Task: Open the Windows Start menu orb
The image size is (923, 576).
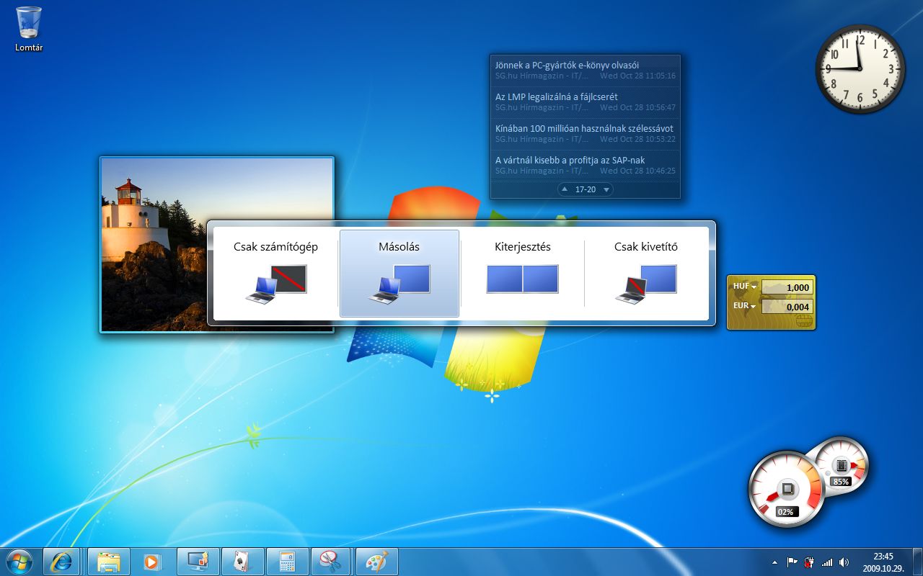Action: [19, 561]
